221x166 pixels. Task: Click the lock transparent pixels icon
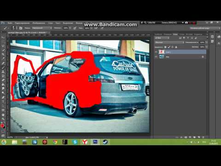coord(165,47)
